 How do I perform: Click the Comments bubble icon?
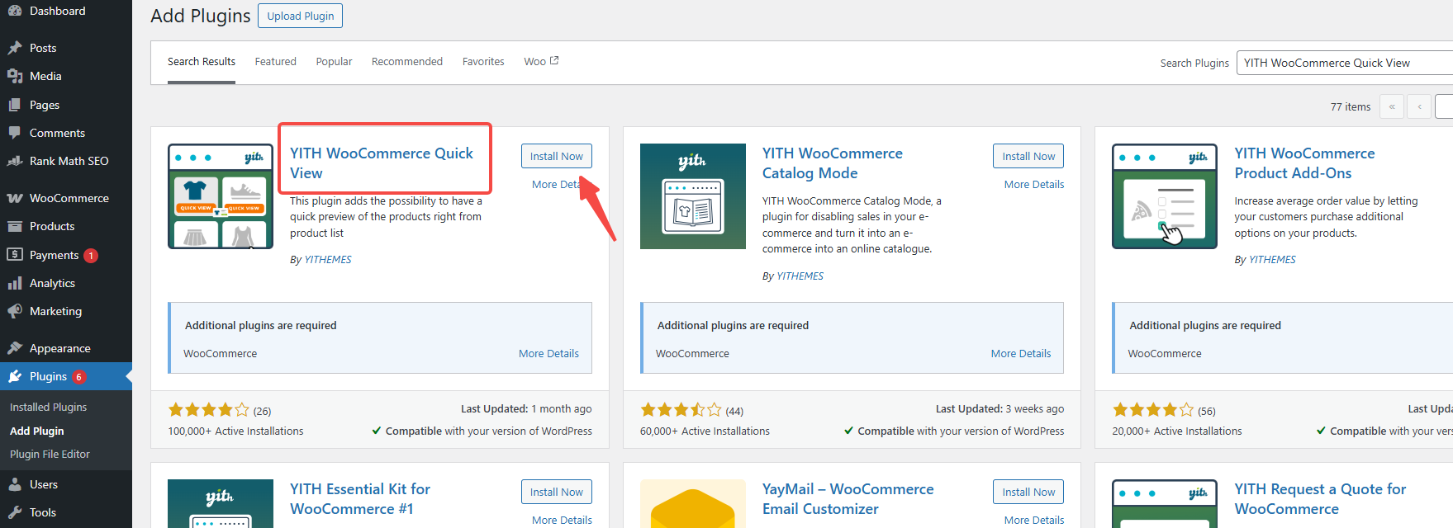tap(15, 133)
